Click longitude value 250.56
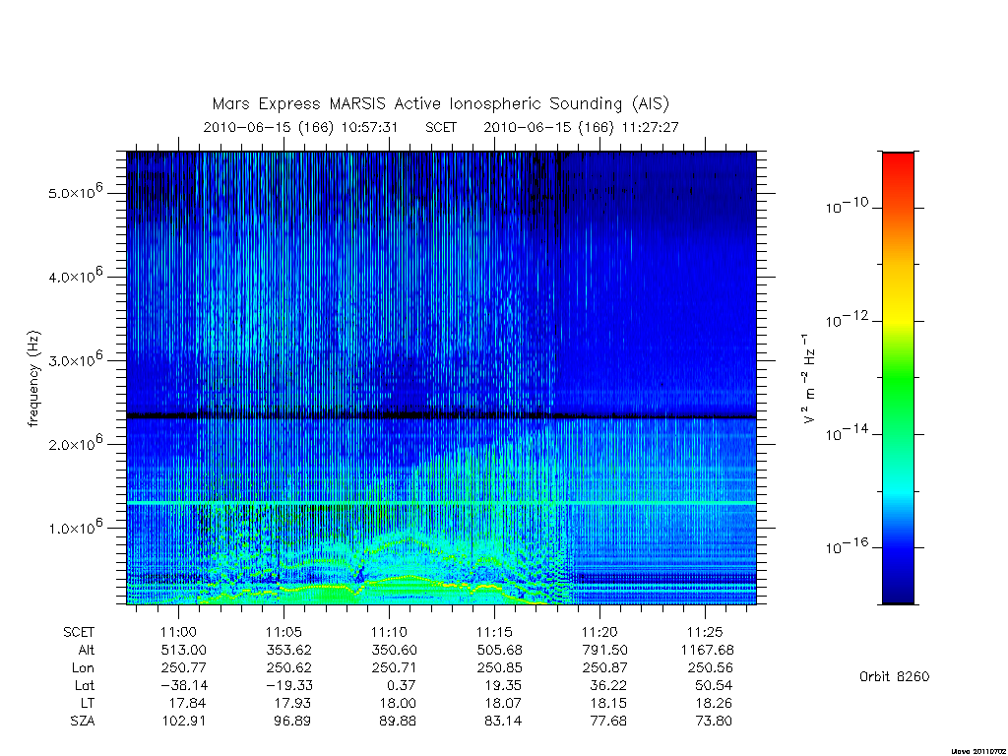1008x756 pixels. click(711, 668)
